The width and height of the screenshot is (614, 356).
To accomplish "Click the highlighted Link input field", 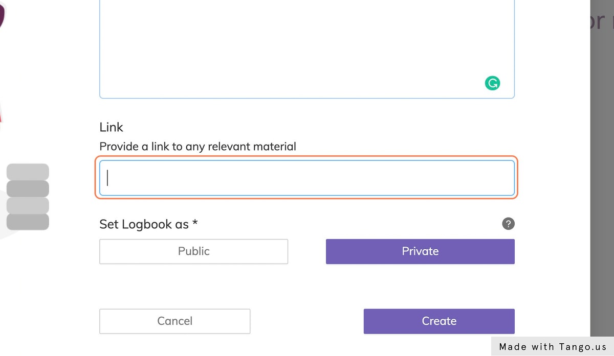I will [306, 178].
